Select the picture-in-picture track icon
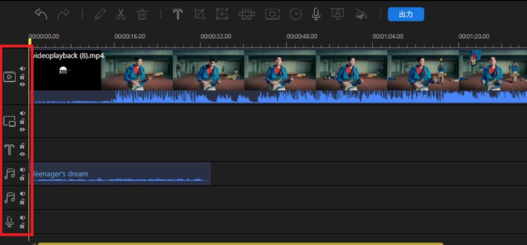The image size is (527, 245). [9, 121]
